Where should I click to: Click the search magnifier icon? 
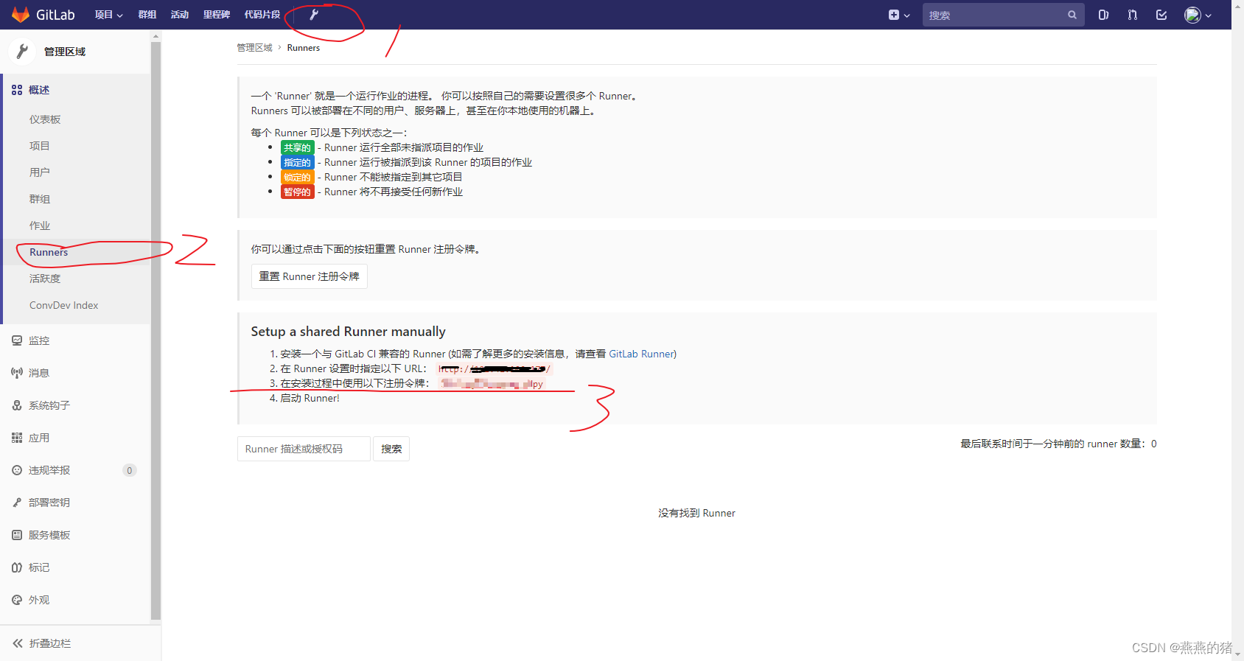(1072, 15)
